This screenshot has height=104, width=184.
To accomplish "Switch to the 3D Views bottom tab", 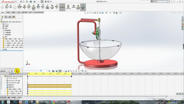I will click(13, 97).
